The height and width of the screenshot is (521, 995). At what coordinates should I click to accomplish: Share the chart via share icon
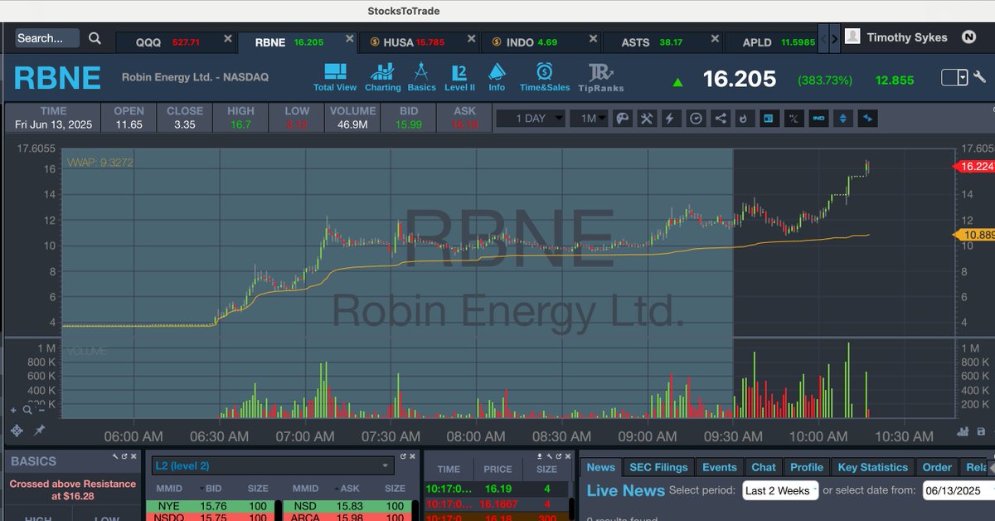[x=720, y=119]
